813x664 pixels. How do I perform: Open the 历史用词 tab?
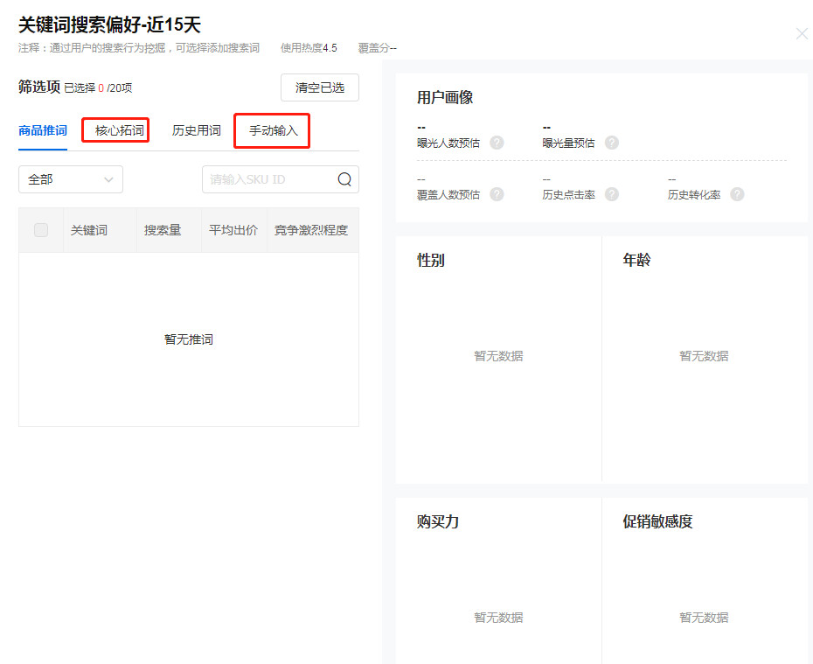pyautogui.click(x=197, y=130)
